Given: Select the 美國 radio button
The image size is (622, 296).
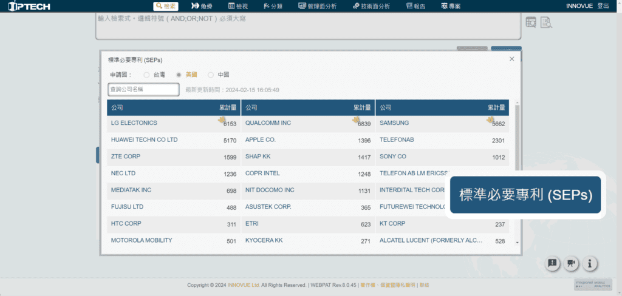Looking at the screenshot, I should [x=179, y=75].
